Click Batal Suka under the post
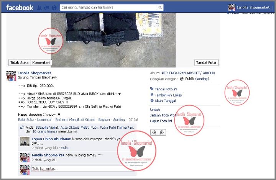 [26, 119]
